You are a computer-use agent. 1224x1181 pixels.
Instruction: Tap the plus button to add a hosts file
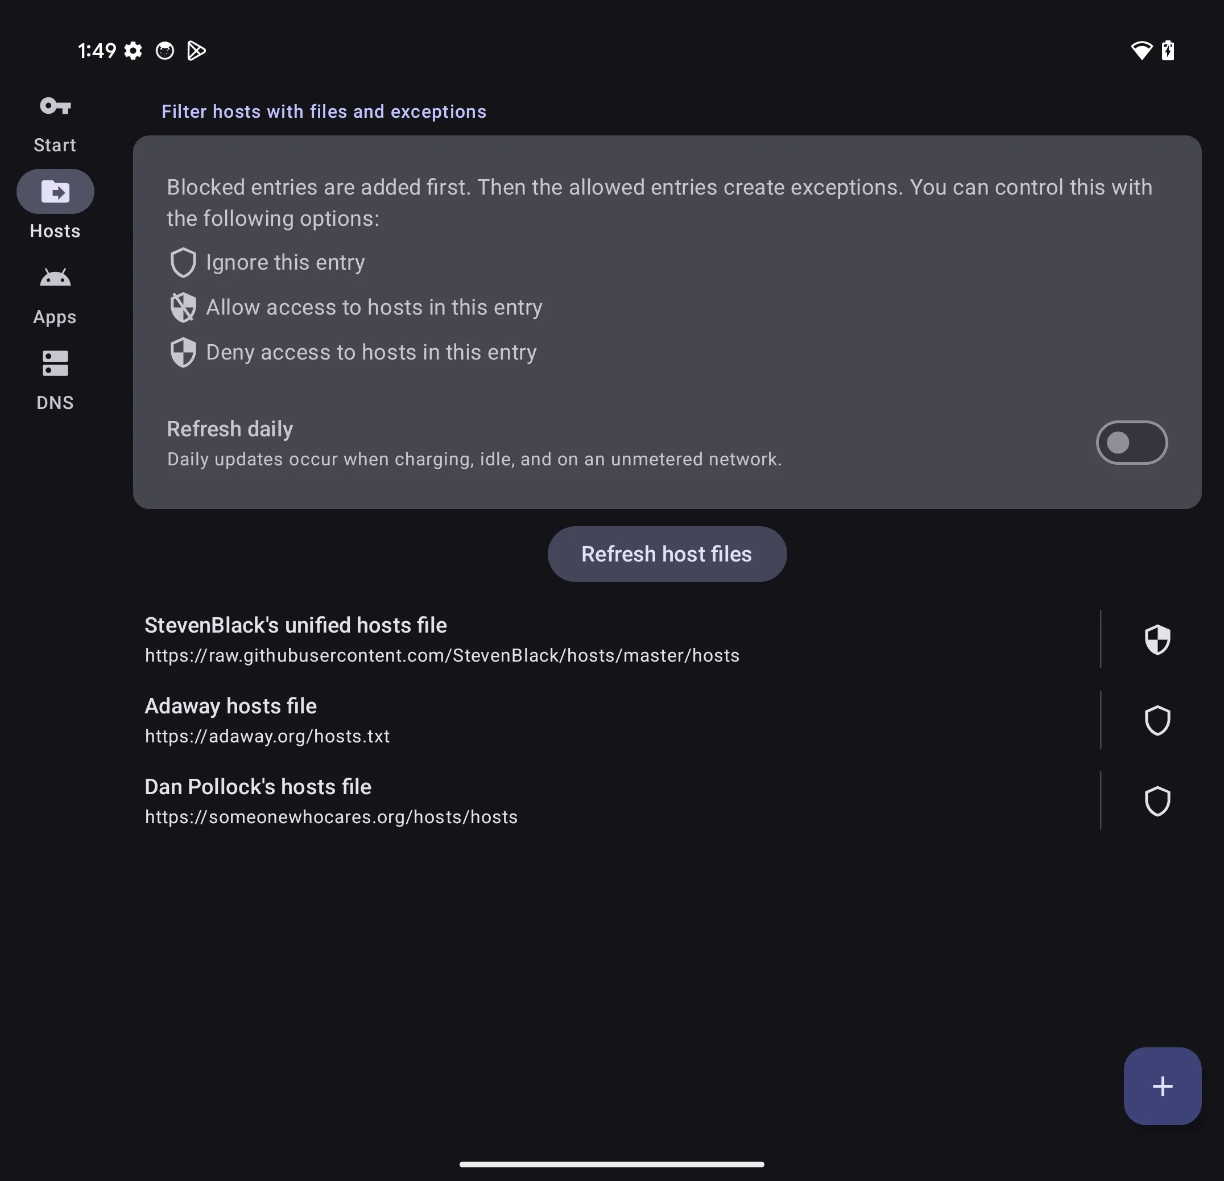[1161, 1086]
